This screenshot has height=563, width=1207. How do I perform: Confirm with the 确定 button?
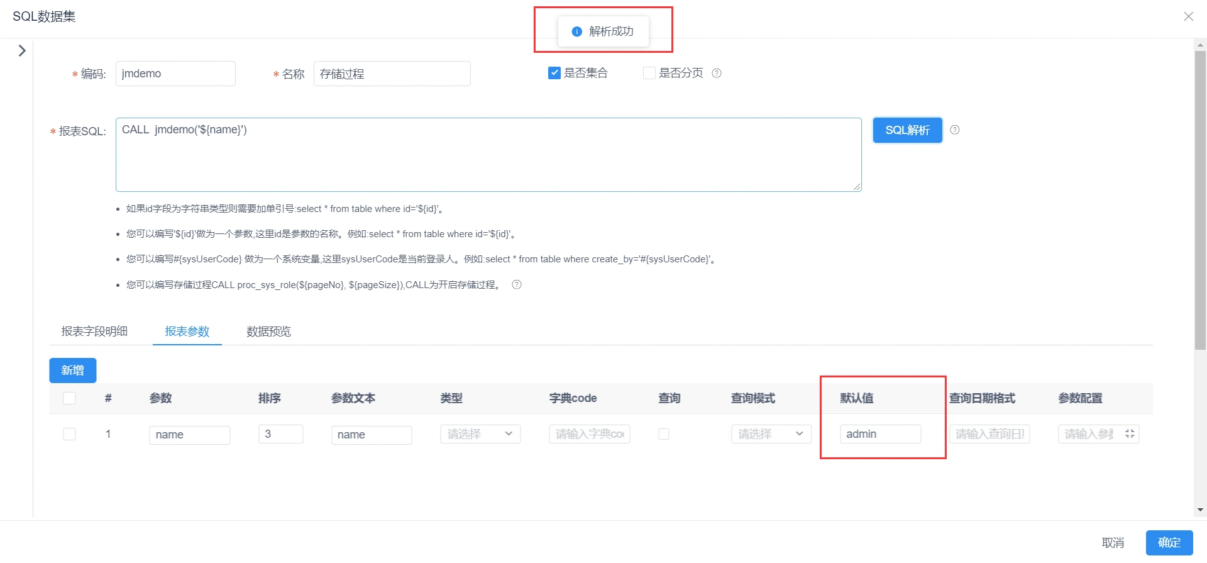(x=1169, y=543)
